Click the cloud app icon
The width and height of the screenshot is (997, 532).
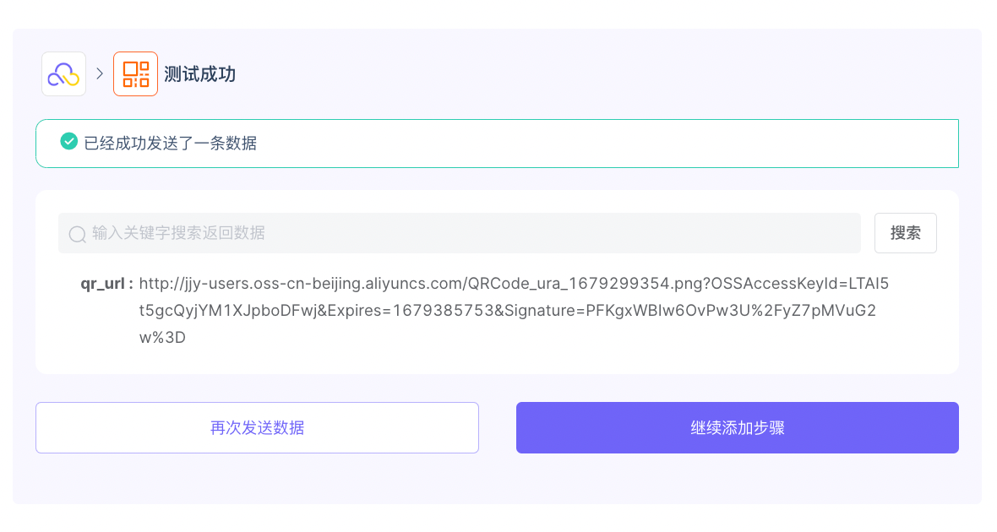[x=63, y=74]
